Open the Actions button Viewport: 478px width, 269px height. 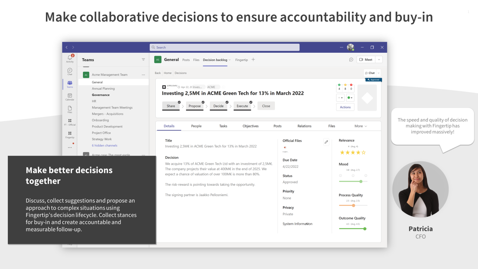[x=345, y=107]
